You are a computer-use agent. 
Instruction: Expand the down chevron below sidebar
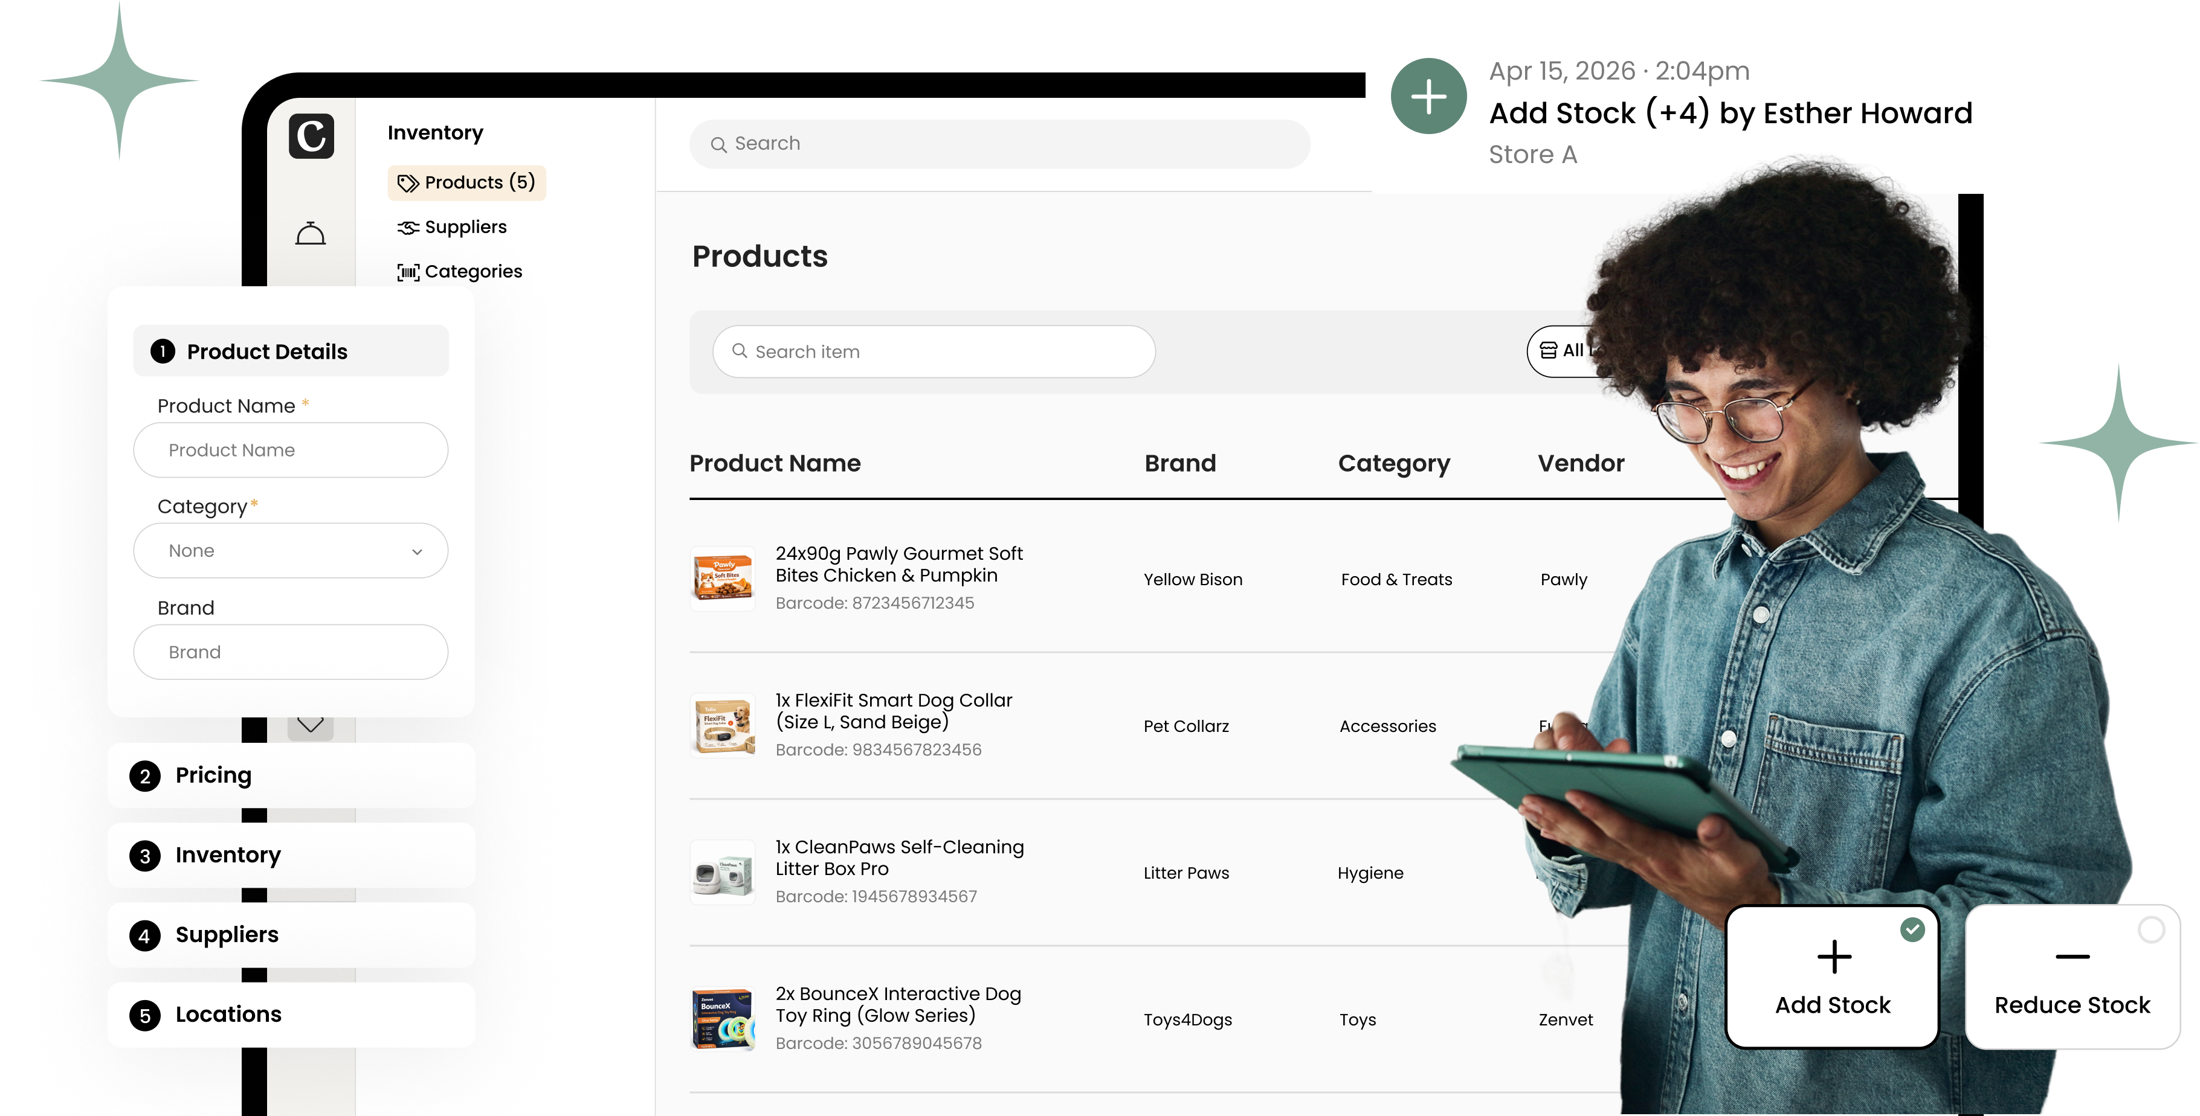(310, 725)
